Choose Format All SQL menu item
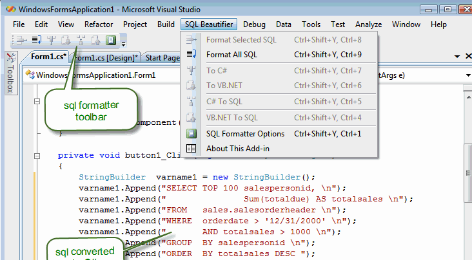 279,55
